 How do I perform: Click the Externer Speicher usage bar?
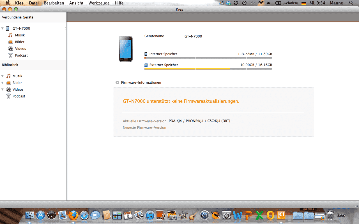click(x=208, y=69)
